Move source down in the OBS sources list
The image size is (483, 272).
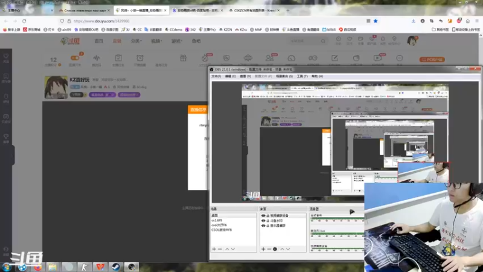pos(288,249)
